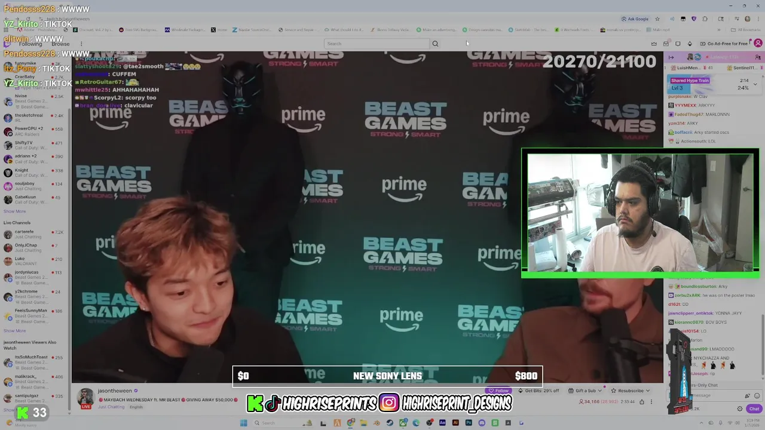Collapse the chat panel arrow

(671, 57)
